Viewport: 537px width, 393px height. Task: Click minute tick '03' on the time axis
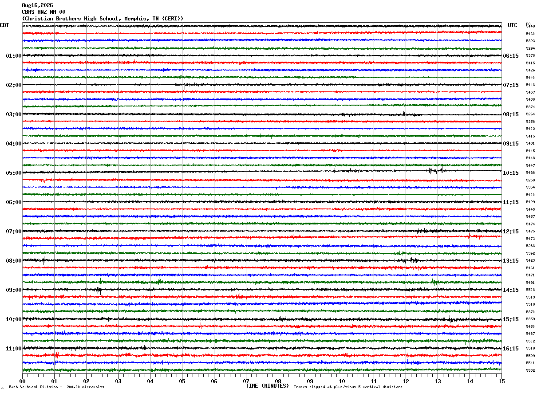pyautogui.click(x=118, y=381)
